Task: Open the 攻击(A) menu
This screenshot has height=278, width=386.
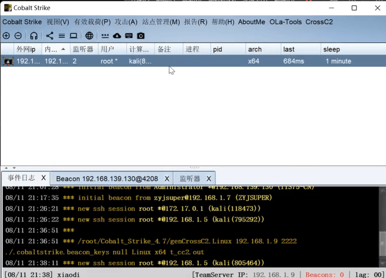Action: (126, 22)
